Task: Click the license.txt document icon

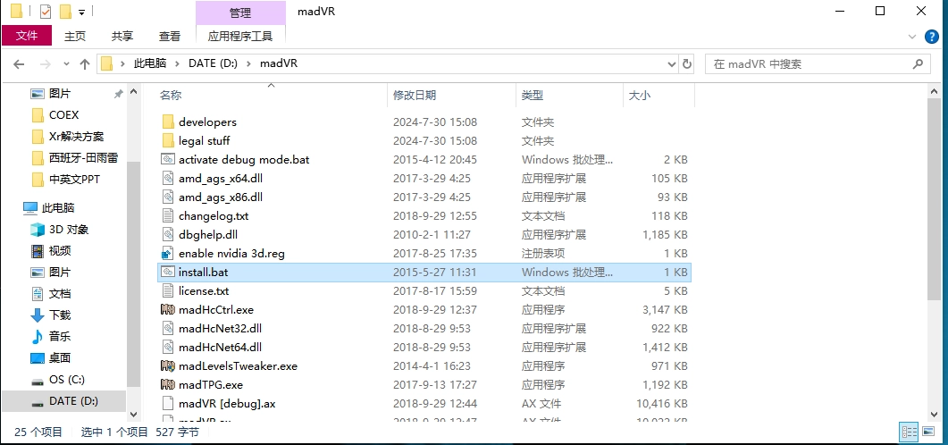Action: pos(168,290)
